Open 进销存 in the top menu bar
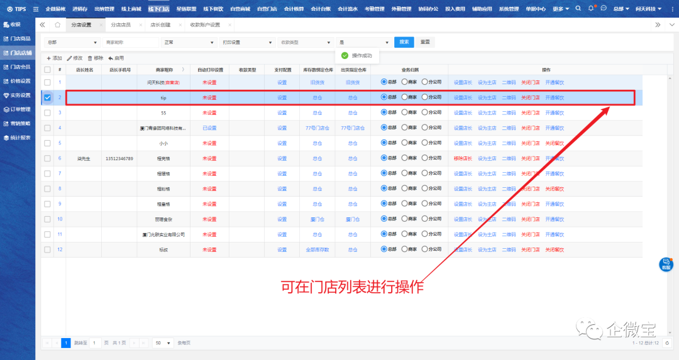Image resolution: width=679 pixels, height=360 pixels. [80, 9]
